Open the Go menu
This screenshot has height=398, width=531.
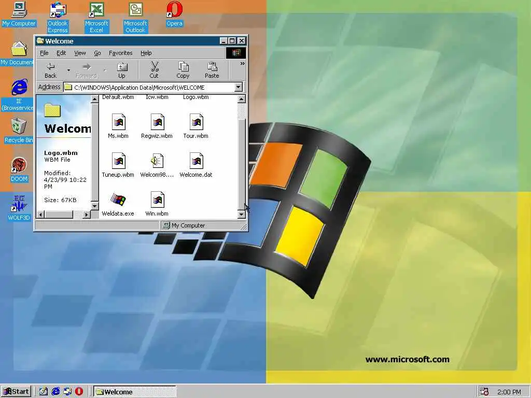coord(97,53)
